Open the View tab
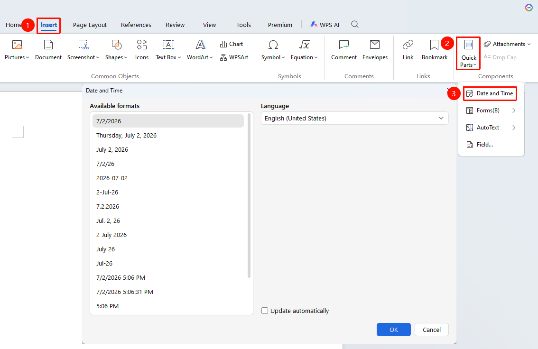538x349 pixels. click(209, 25)
